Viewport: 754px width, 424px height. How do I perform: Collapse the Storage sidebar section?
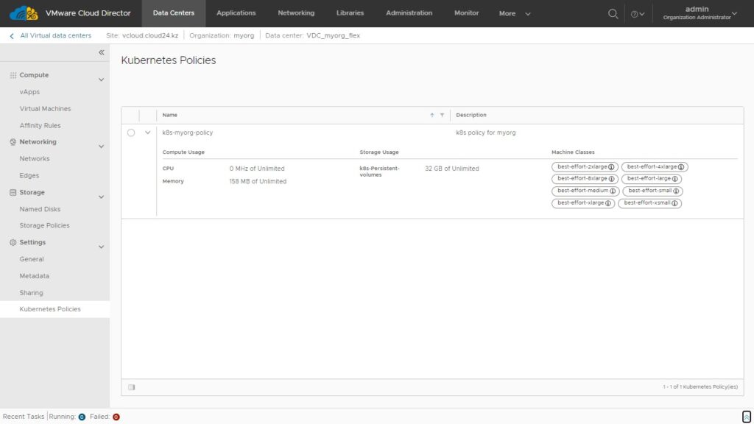[102, 197]
